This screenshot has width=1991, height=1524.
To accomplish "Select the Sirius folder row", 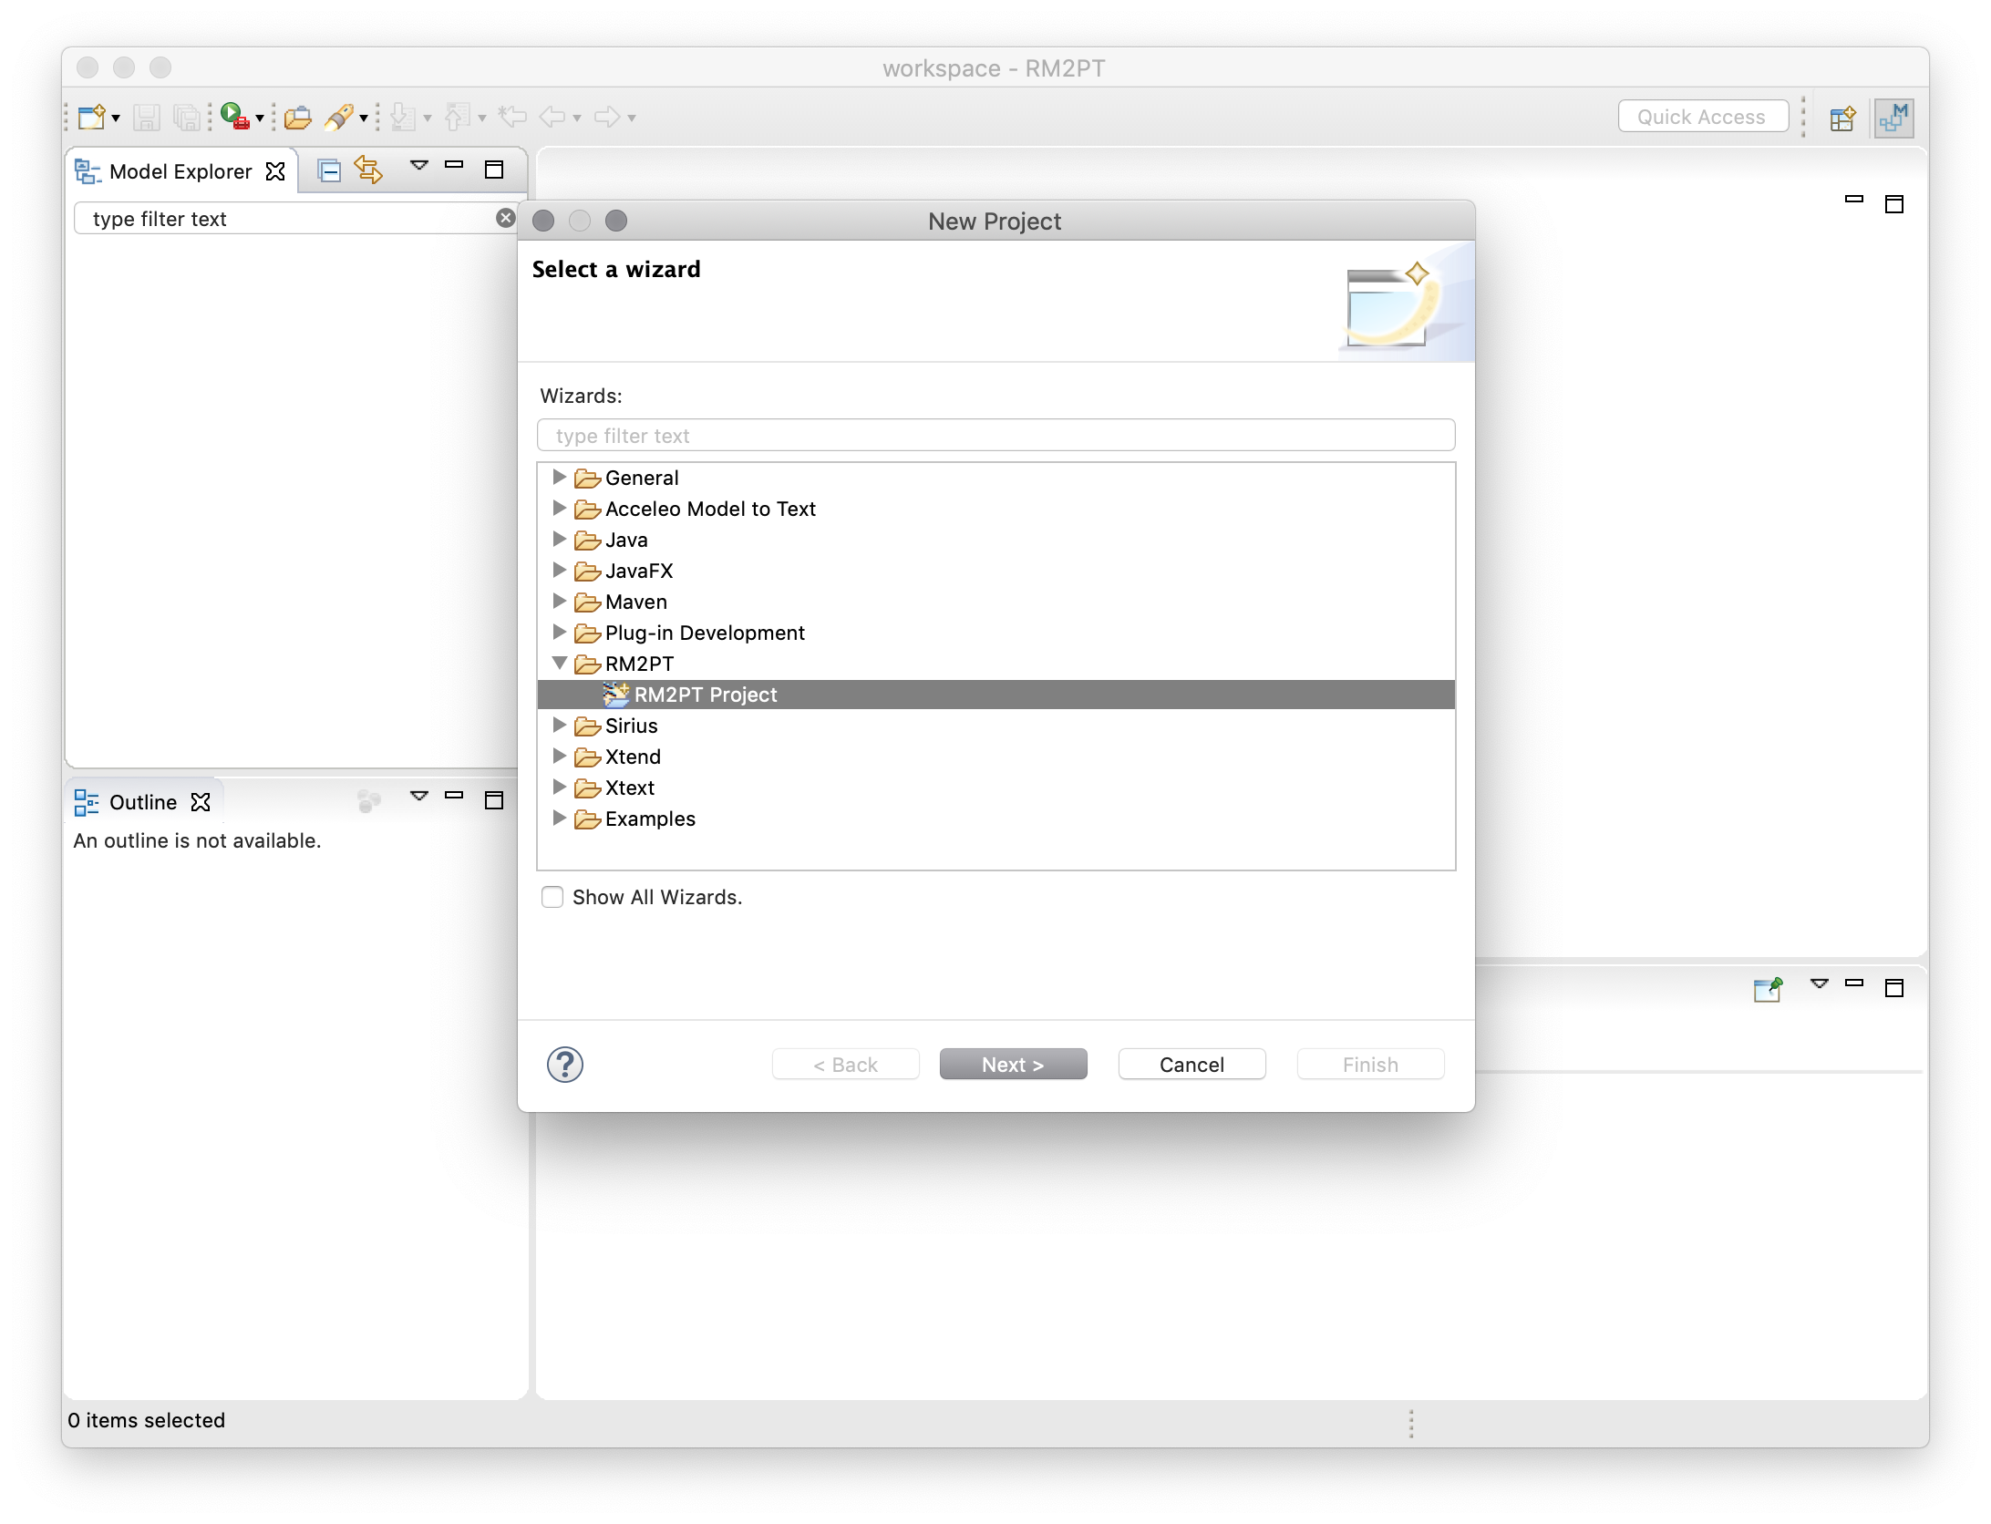I will tap(995, 726).
